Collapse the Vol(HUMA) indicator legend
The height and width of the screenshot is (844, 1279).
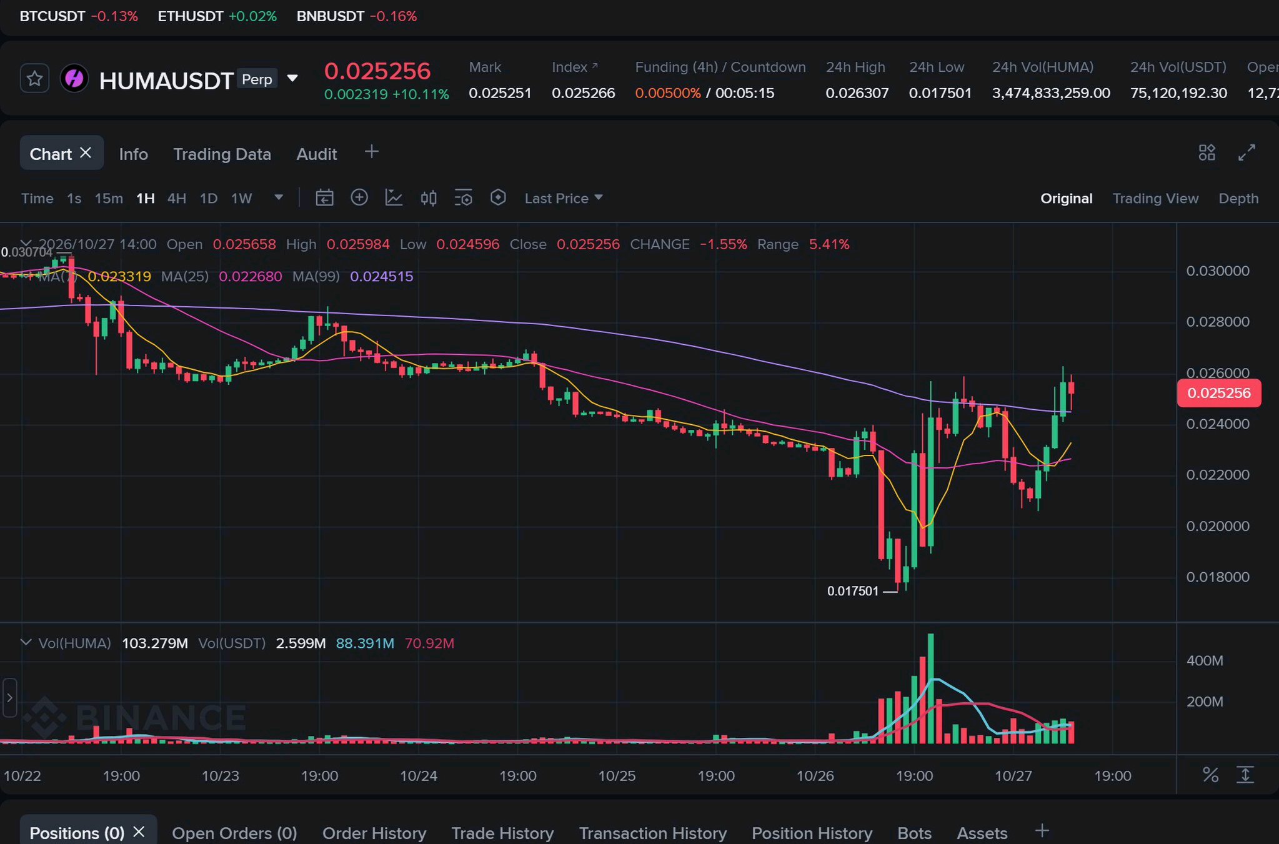(26, 642)
